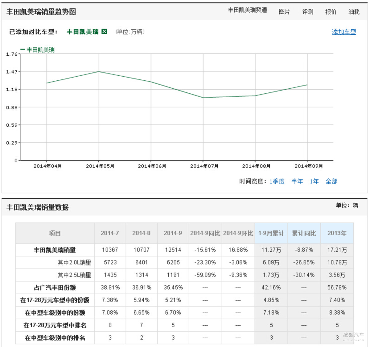Select the 报价 navigation link
The height and width of the screenshot is (347, 370).
click(331, 12)
